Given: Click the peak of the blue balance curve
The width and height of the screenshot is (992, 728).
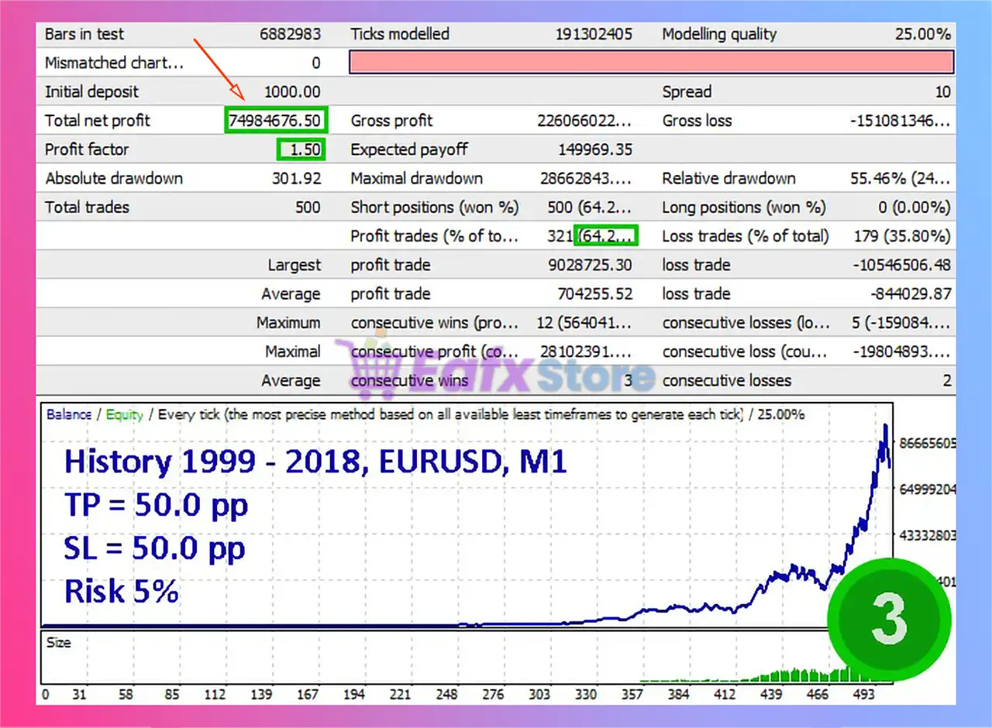Looking at the screenshot, I should [884, 427].
